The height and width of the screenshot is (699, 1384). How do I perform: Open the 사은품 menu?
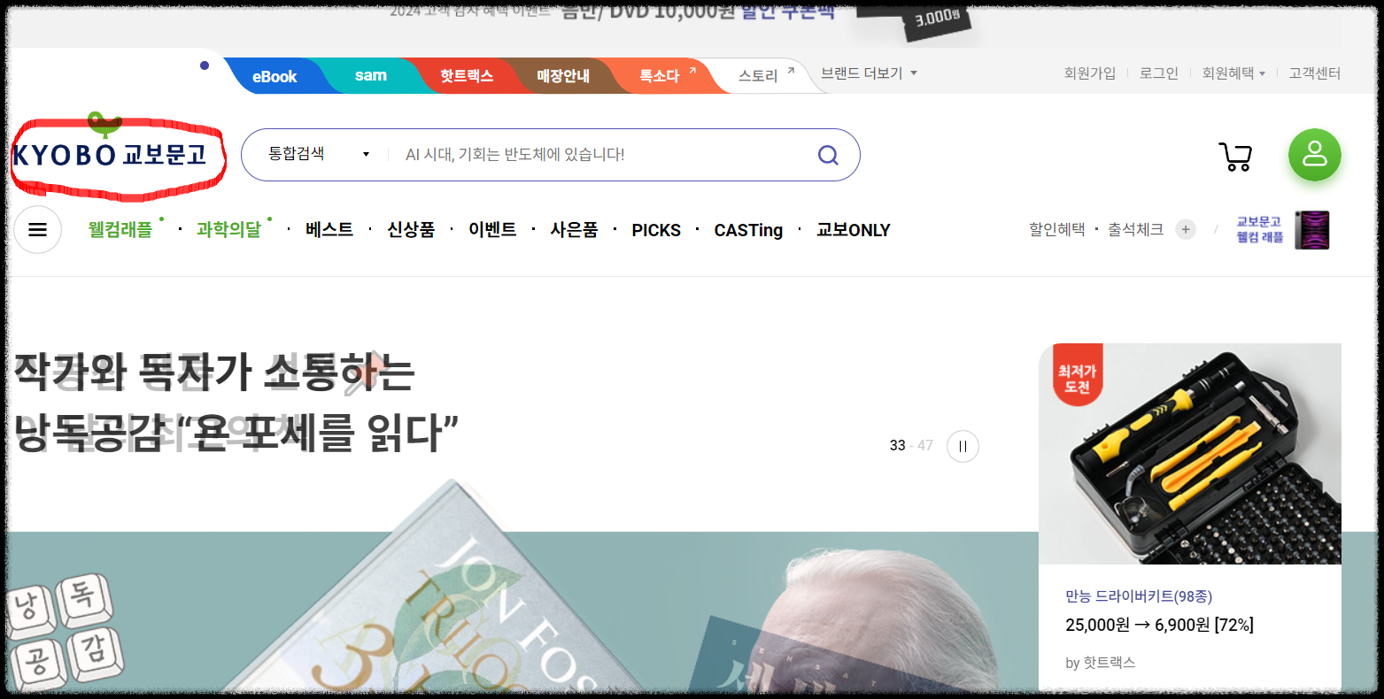click(x=574, y=230)
